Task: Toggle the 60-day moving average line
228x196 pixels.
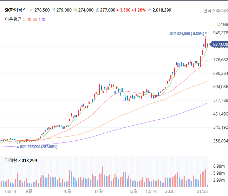Action: click(35, 19)
